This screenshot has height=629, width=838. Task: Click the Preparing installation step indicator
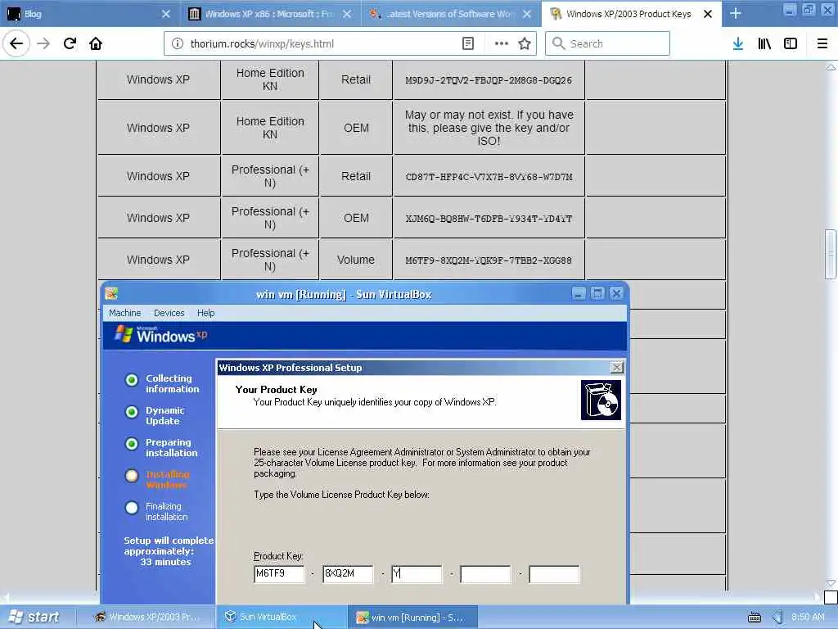pos(132,444)
